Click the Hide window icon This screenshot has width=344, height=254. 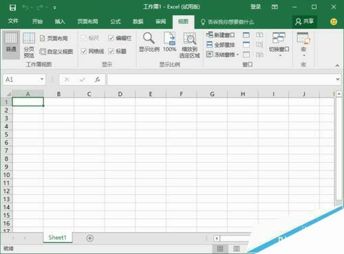click(246, 45)
